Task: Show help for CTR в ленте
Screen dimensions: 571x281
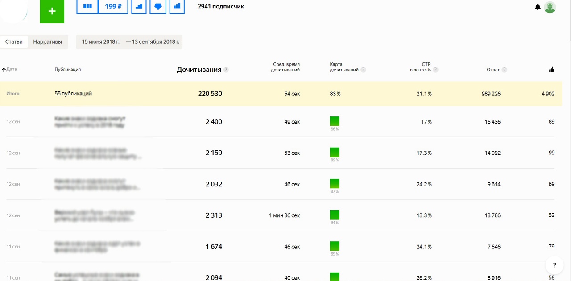Action: (x=435, y=70)
